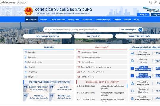Select the Công dân tab heading
Viewport: 160px width, 106px height.
49,47
